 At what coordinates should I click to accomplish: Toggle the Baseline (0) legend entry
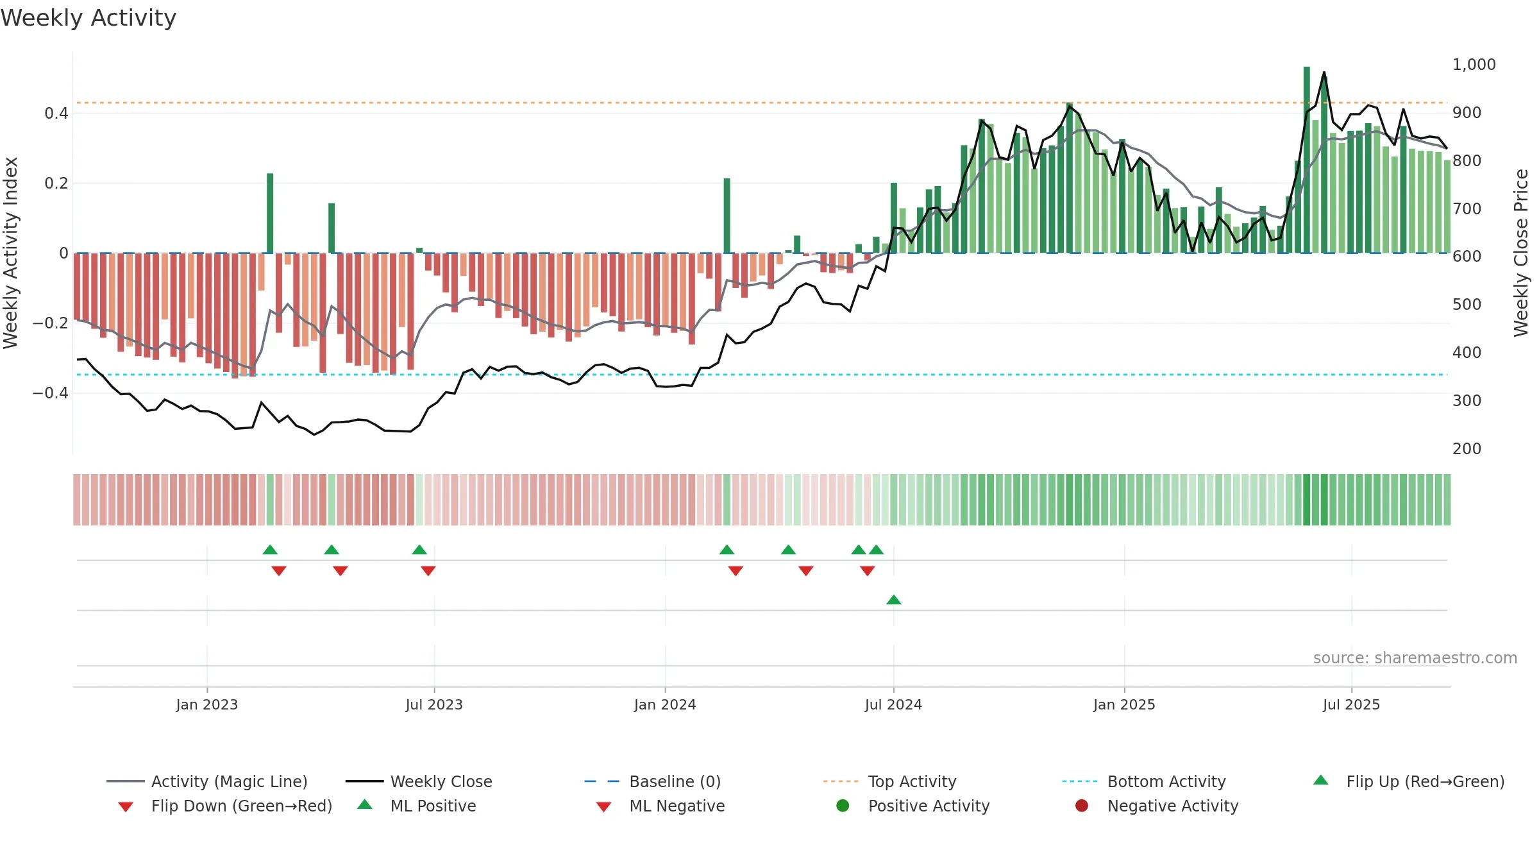[x=653, y=781]
